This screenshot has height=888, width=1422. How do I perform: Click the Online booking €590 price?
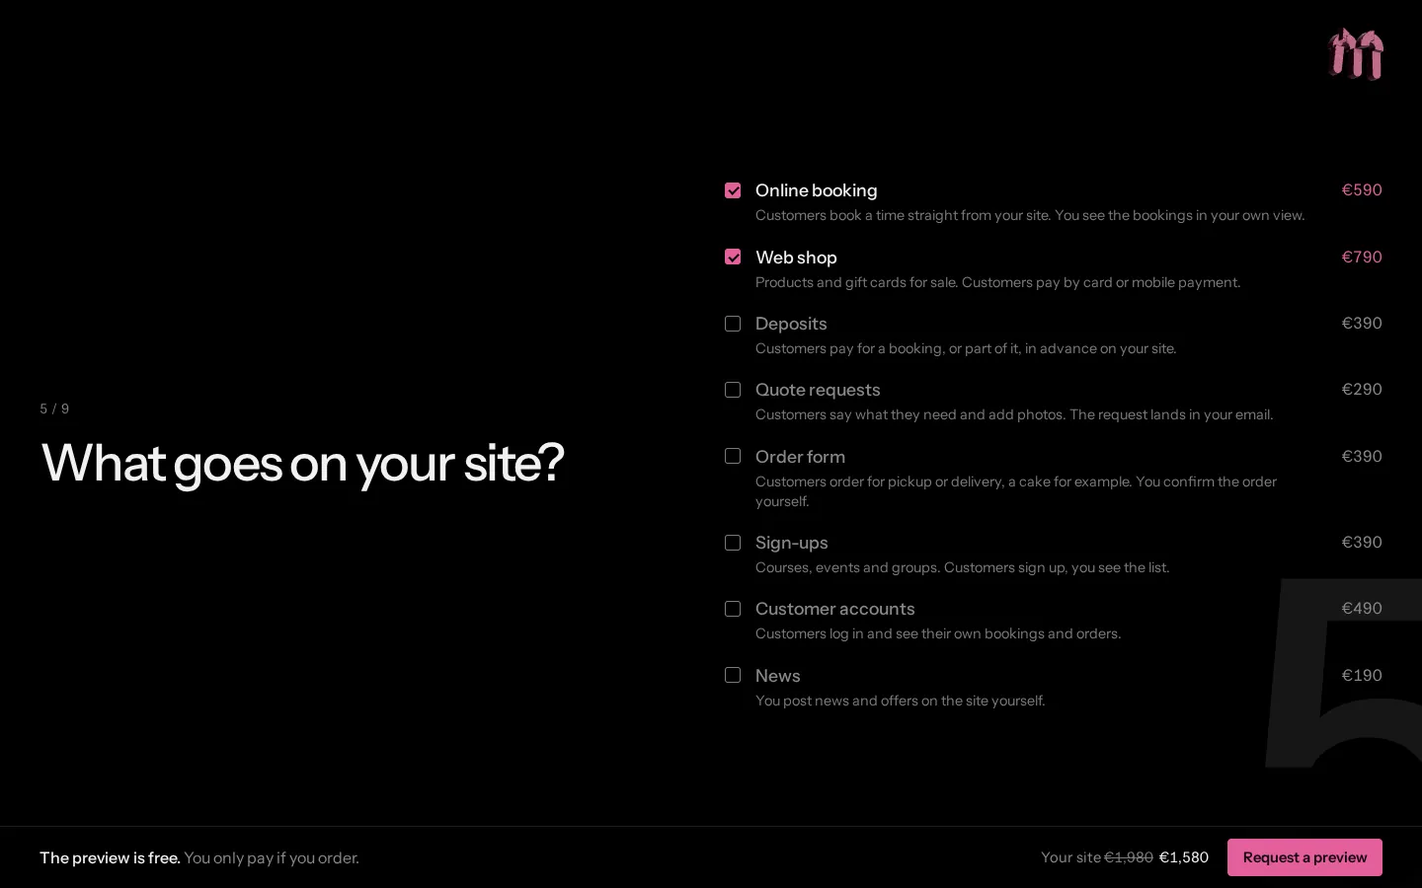click(1362, 189)
